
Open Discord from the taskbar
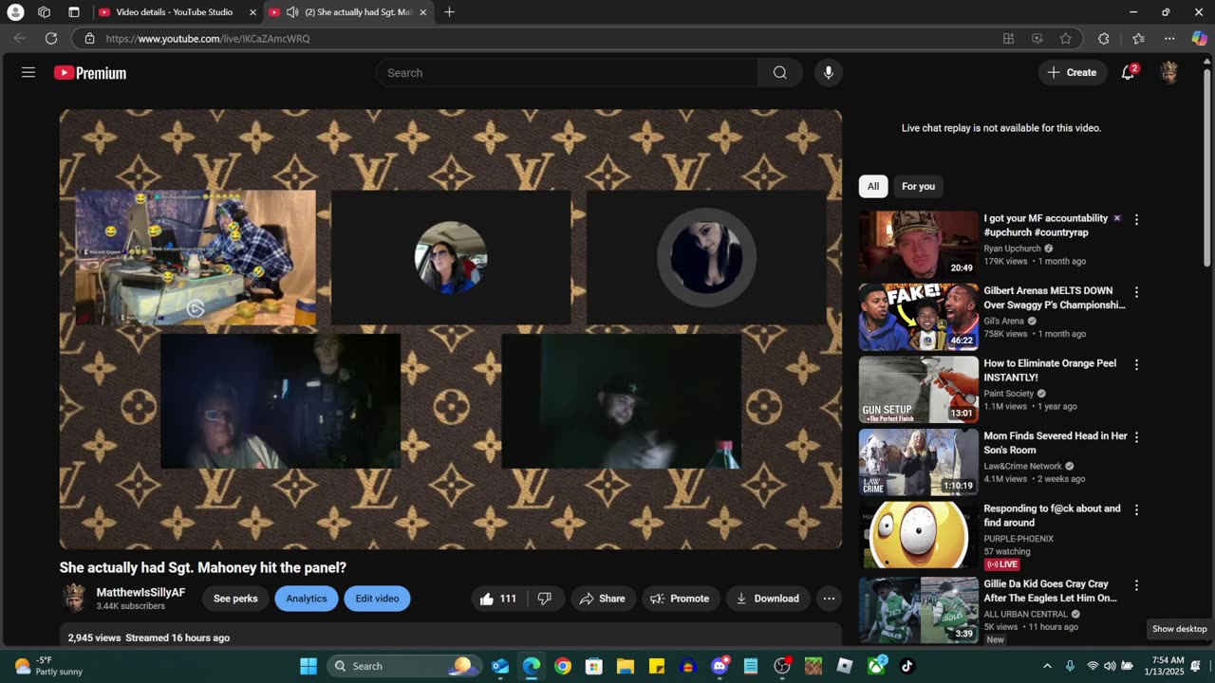coord(720,666)
